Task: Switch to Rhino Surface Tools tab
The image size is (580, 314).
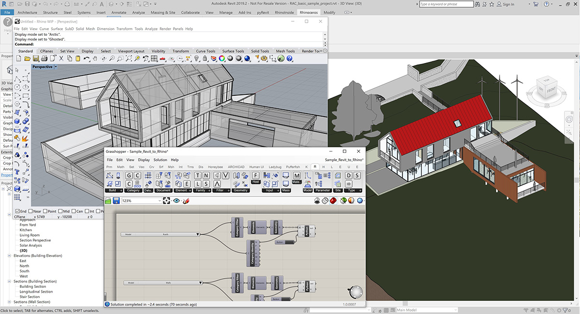Action: tap(233, 51)
